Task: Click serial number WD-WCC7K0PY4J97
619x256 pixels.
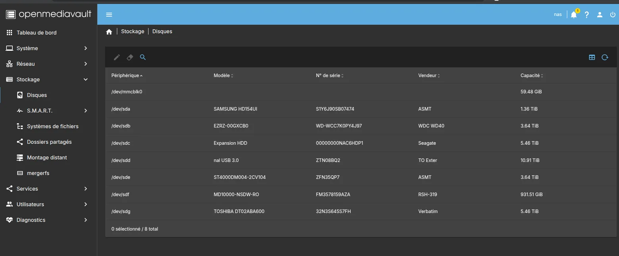Action: pos(339,126)
